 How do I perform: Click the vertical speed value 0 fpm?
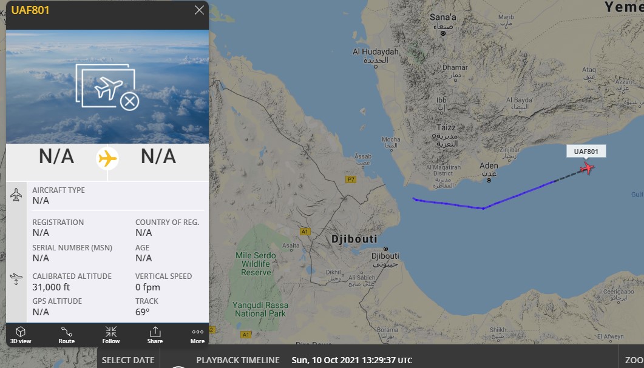[148, 287]
